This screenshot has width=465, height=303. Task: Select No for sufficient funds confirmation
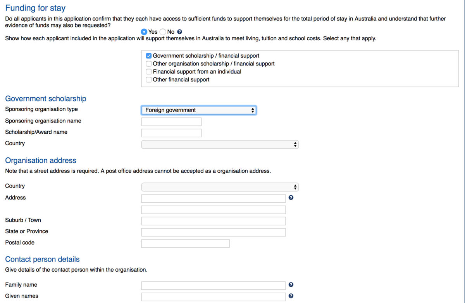163,32
